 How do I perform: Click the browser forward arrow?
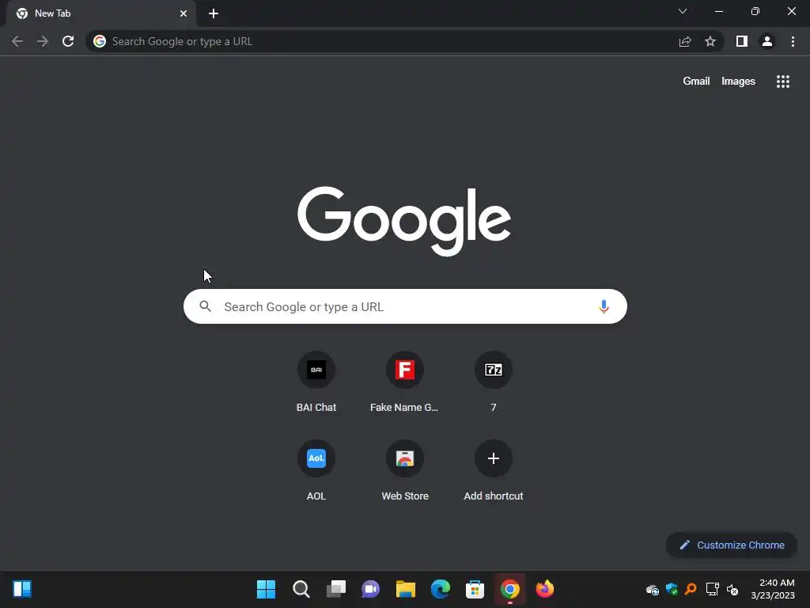(x=43, y=41)
